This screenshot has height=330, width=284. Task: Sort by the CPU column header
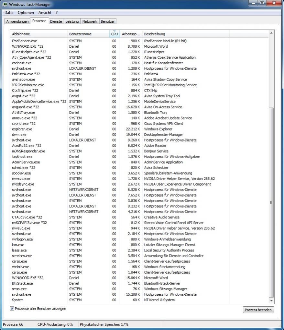coord(115,34)
